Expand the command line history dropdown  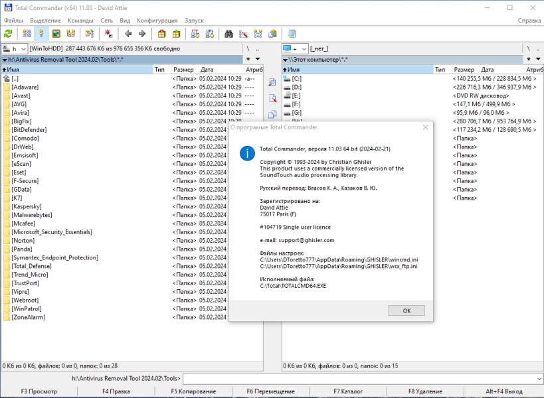[539, 379]
